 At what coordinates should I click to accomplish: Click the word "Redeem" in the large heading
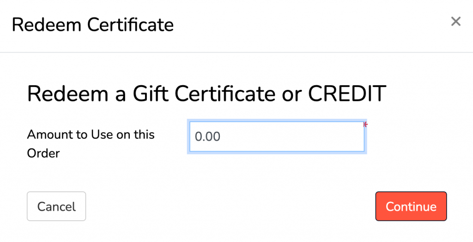(66, 94)
